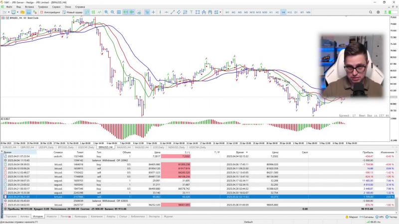Open the Маркет link in the status bar

[x=352, y=217]
